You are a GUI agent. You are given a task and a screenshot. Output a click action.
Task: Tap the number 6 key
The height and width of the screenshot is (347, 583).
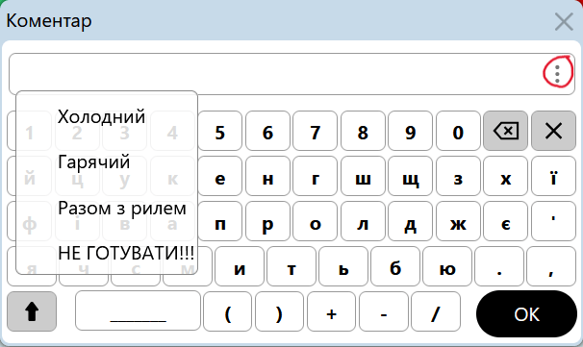tap(267, 131)
